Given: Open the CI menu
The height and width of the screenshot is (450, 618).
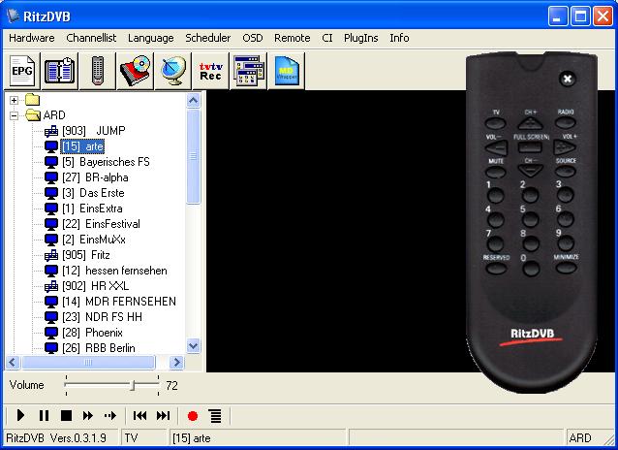Looking at the screenshot, I should [x=327, y=38].
